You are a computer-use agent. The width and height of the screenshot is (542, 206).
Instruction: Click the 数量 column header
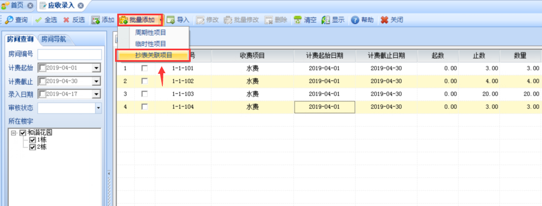(520, 56)
